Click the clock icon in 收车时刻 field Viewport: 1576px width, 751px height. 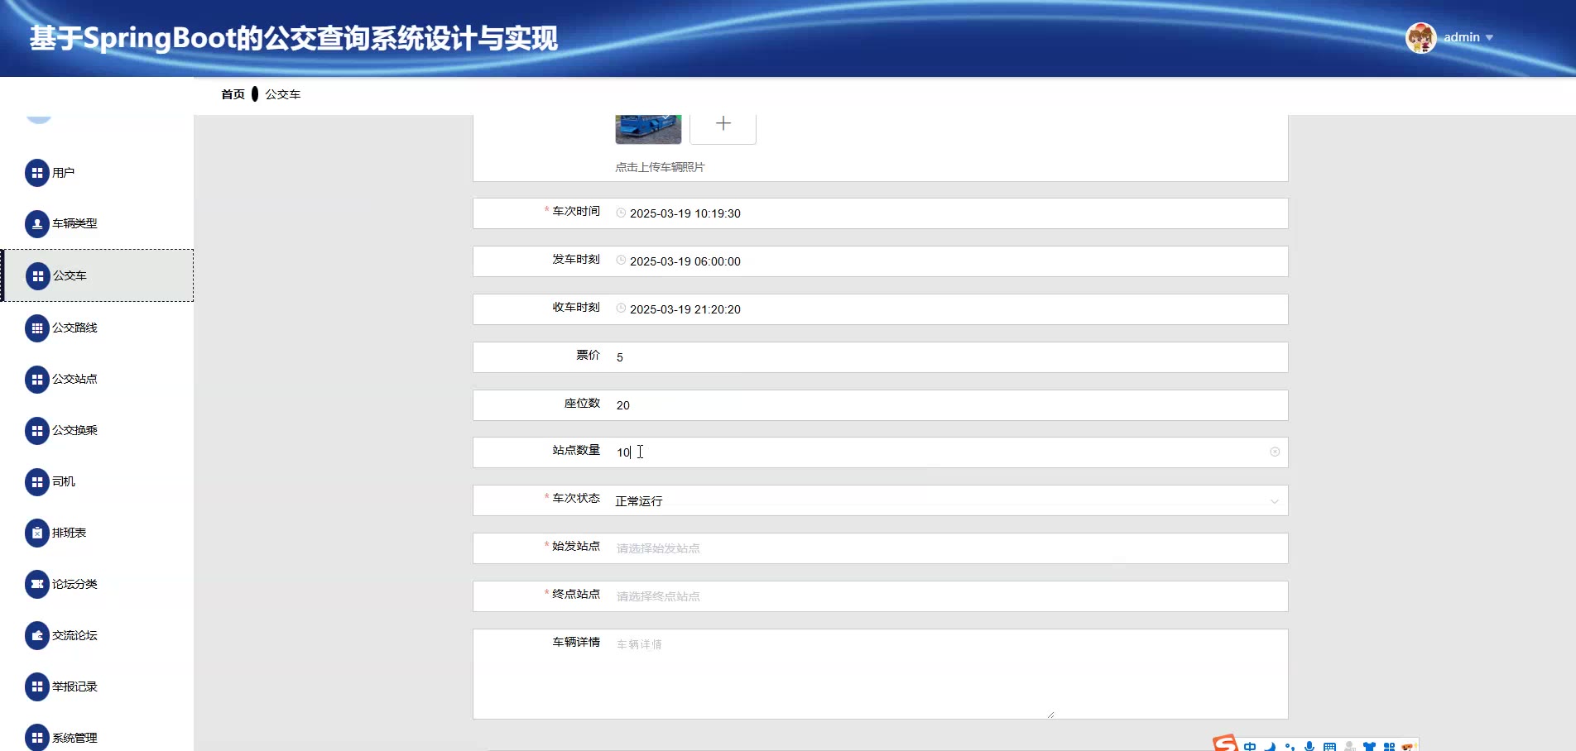click(621, 309)
